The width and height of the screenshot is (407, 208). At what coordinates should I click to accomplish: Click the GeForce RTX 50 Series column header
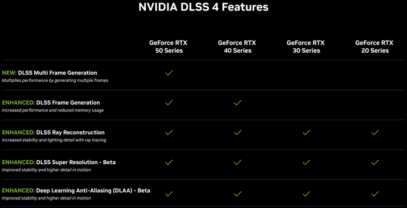point(168,47)
